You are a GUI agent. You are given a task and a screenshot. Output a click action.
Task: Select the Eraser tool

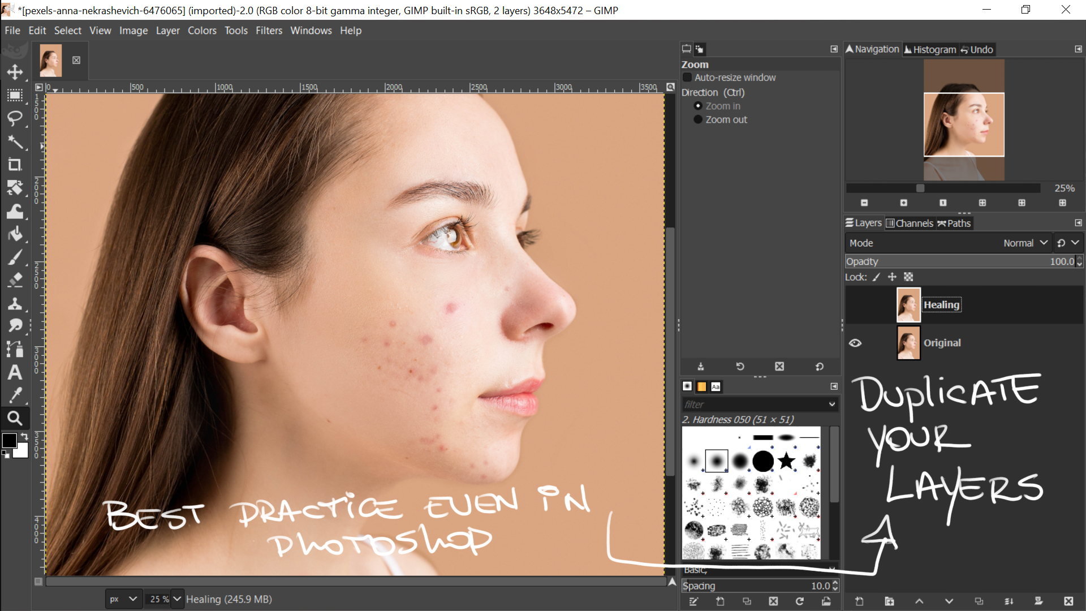point(15,280)
